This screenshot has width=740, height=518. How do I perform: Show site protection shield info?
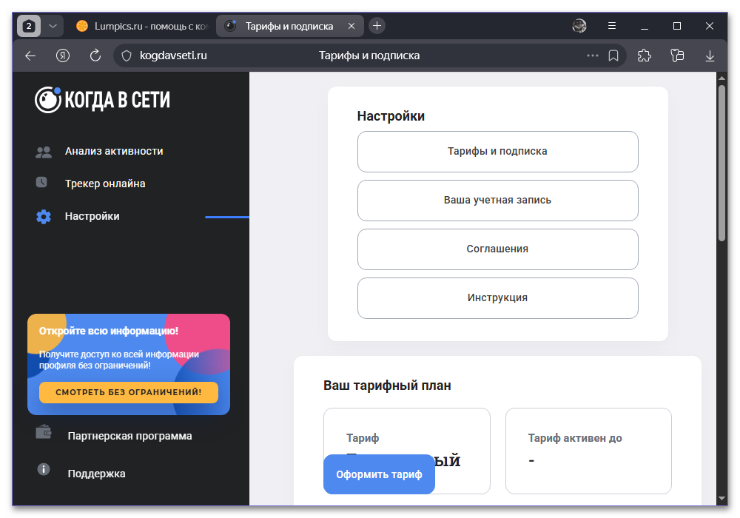pos(126,55)
